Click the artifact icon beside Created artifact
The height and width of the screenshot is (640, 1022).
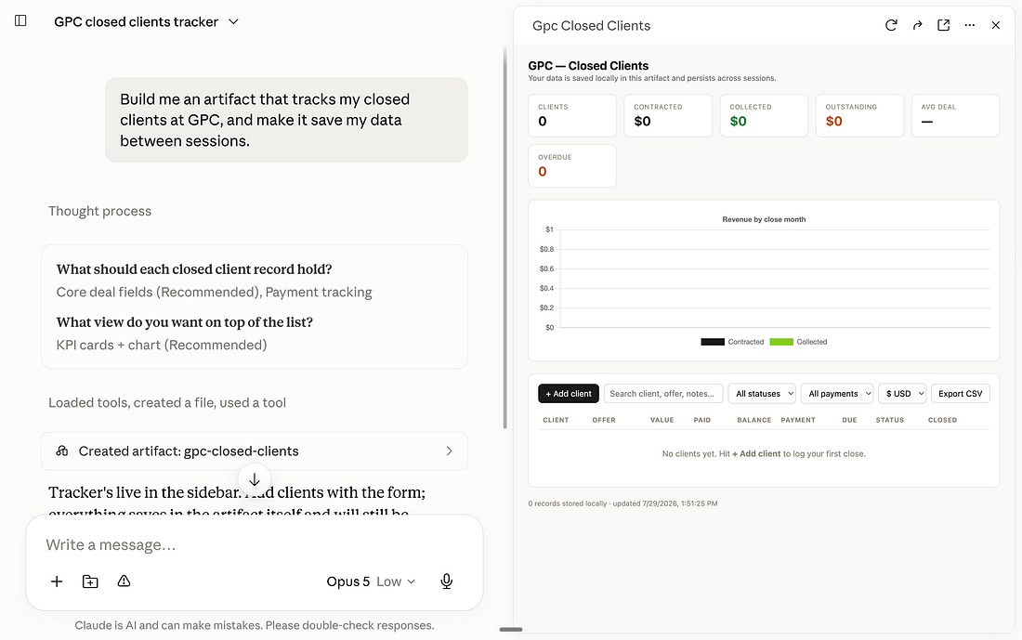click(62, 451)
